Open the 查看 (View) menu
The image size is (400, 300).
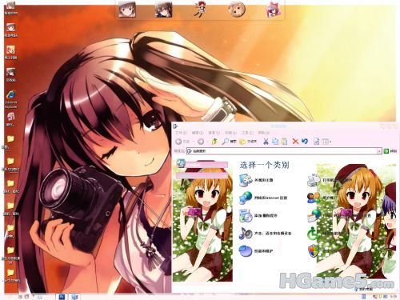pos(214,133)
